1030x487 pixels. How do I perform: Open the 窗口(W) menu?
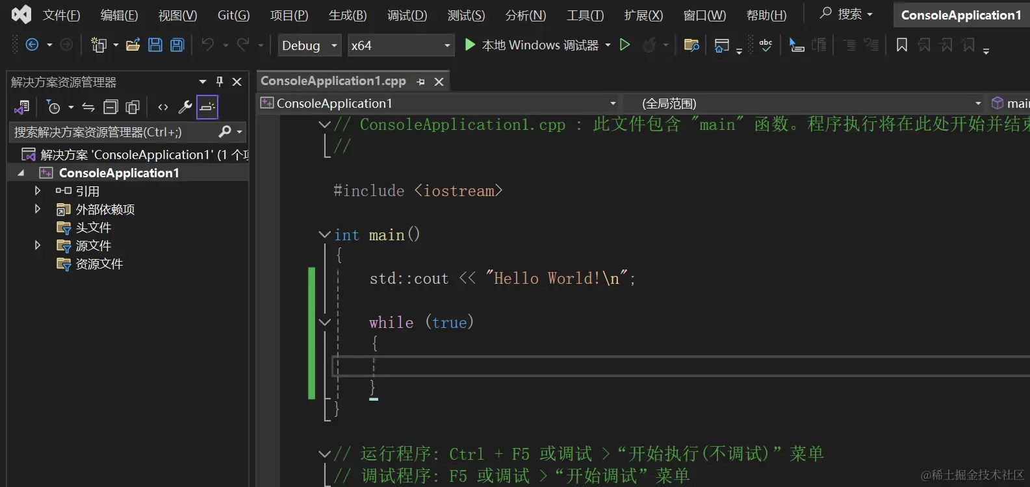705,15
